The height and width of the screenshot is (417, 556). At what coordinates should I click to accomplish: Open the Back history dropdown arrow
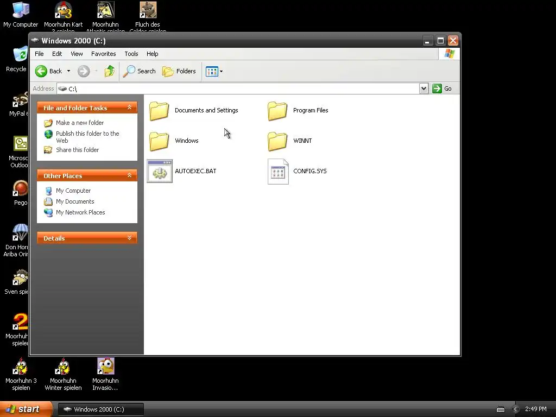point(68,71)
